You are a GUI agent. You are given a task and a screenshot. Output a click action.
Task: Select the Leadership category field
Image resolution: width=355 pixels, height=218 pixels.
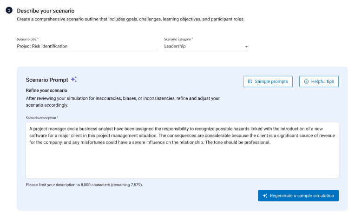(x=206, y=46)
